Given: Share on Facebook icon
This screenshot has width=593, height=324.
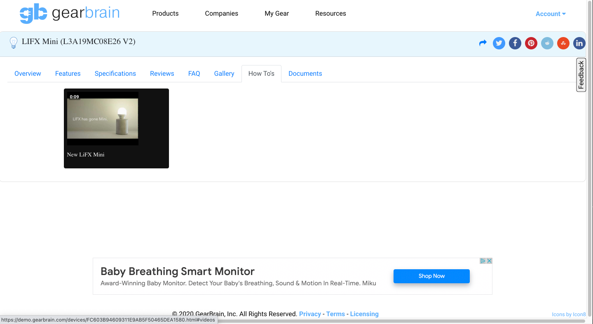Looking at the screenshot, I should pyautogui.click(x=515, y=43).
